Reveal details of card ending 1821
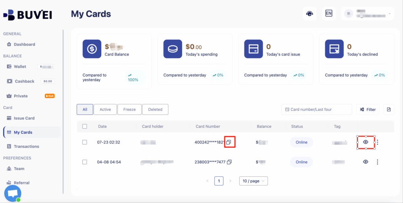The height and width of the screenshot is (203, 403). point(366,142)
